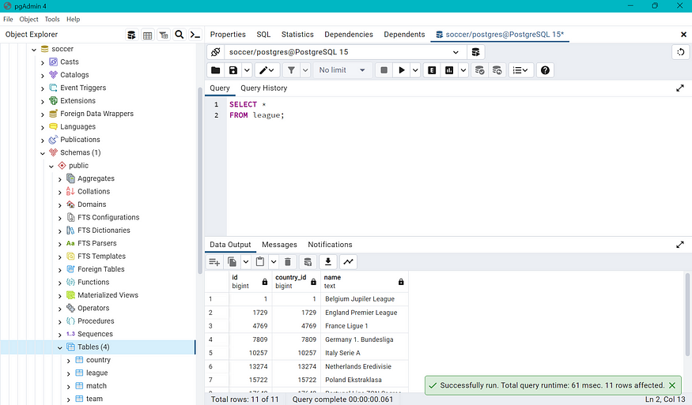
Task: Click the Save Data Changes icon
Action: point(308,262)
